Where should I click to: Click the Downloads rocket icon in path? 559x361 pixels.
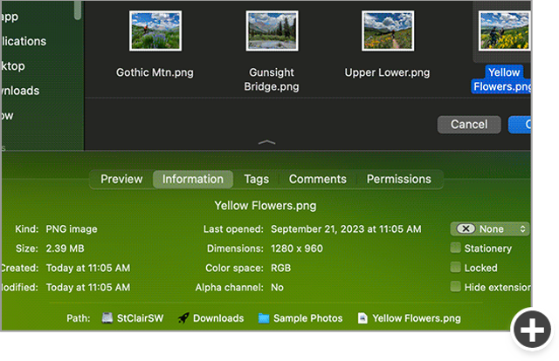click(183, 317)
